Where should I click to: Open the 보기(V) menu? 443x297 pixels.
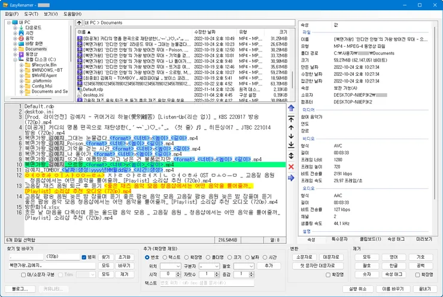click(x=51, y=14)
